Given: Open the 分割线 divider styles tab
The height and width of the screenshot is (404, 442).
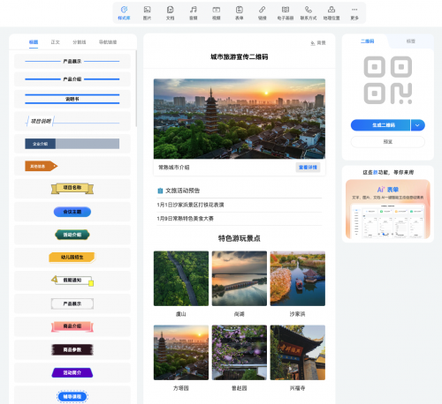Looking at the screenshot, I should pyautogui.click(x=80, y=42).
